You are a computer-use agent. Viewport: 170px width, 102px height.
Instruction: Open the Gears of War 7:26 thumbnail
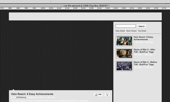(x=124, y=66)
